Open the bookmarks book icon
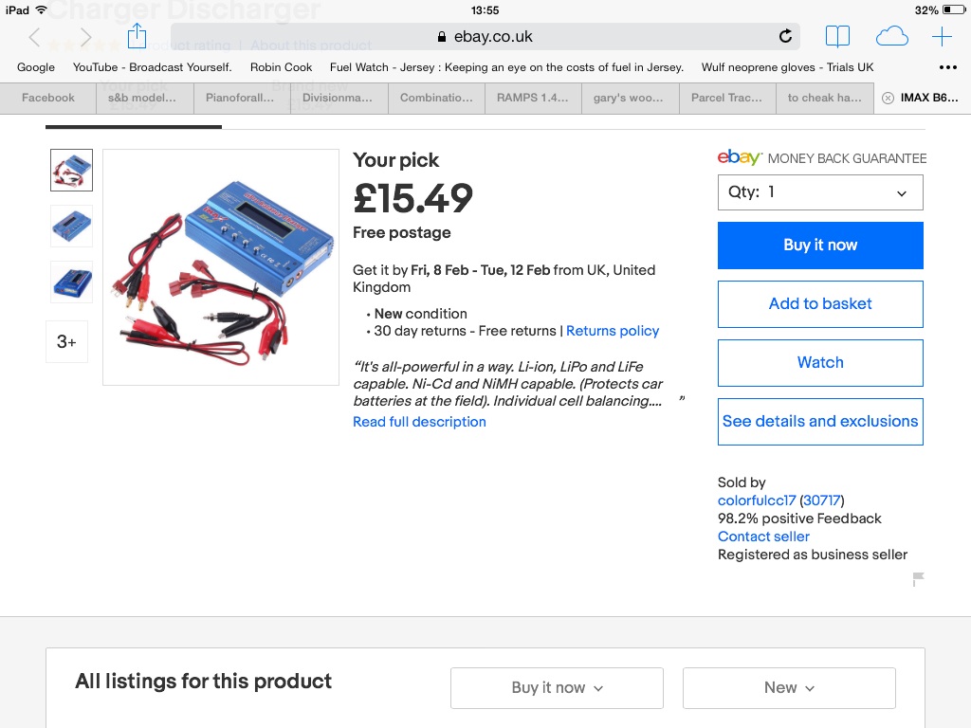The height and width of the screenshot is (728, 971). point(837,37)
